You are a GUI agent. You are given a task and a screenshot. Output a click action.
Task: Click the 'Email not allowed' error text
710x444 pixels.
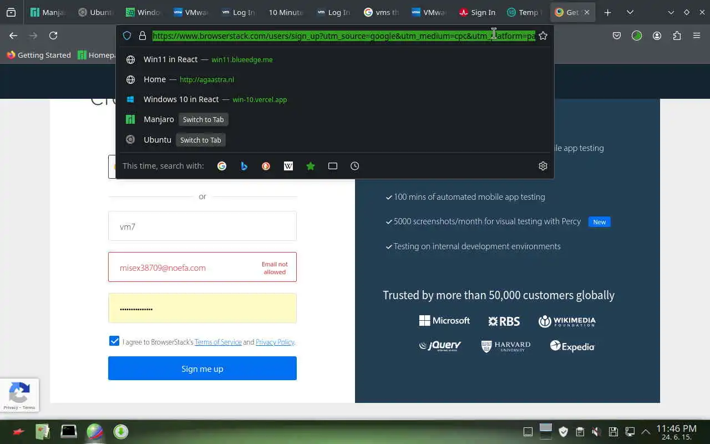(275, 268)
